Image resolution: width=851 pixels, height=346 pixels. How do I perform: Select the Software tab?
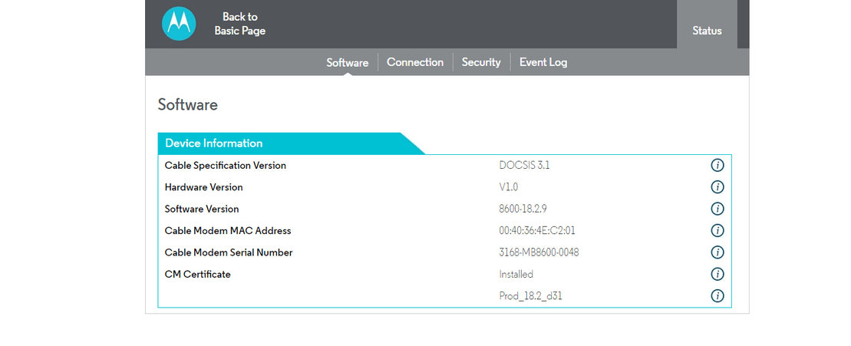pyautogui.click(x=348, y=63)
